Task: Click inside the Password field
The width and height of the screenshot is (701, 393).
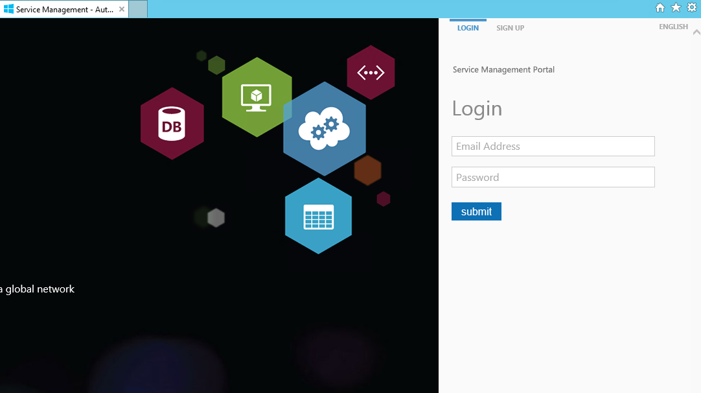Action: point(553,177)
